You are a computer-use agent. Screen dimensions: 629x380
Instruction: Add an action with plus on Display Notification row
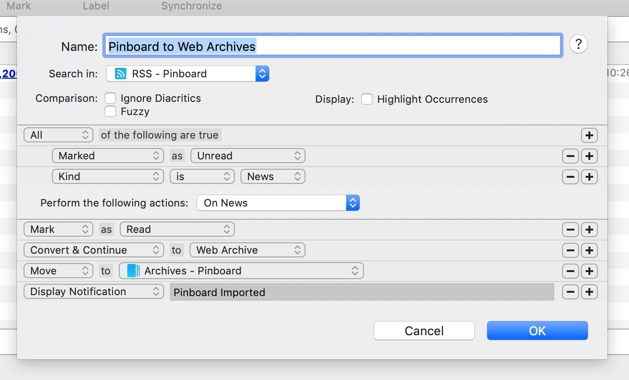(x=589, y=292)
